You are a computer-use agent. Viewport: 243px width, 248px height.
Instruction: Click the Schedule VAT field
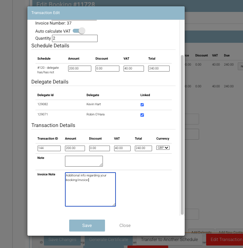pyautogui.click(x=133, y=68)
